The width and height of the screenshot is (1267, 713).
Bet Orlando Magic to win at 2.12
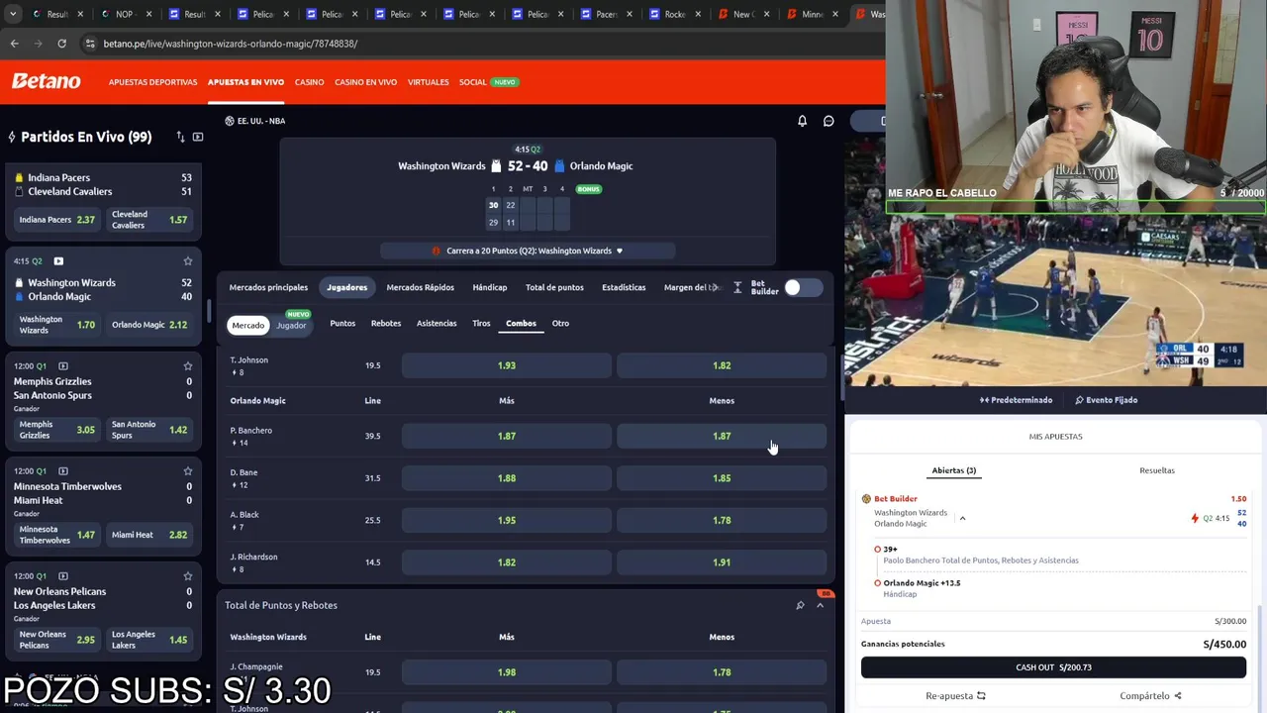coord(149,325)
